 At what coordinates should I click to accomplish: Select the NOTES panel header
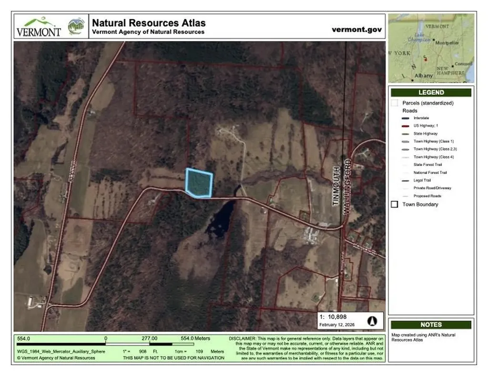[x=431, y=325]
